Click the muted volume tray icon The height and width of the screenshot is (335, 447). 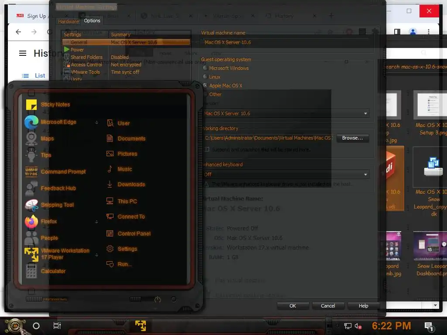point(358,326)
